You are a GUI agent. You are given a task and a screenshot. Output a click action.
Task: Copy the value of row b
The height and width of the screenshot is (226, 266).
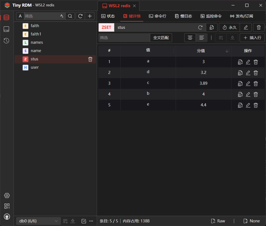click(x=240, y=94)
